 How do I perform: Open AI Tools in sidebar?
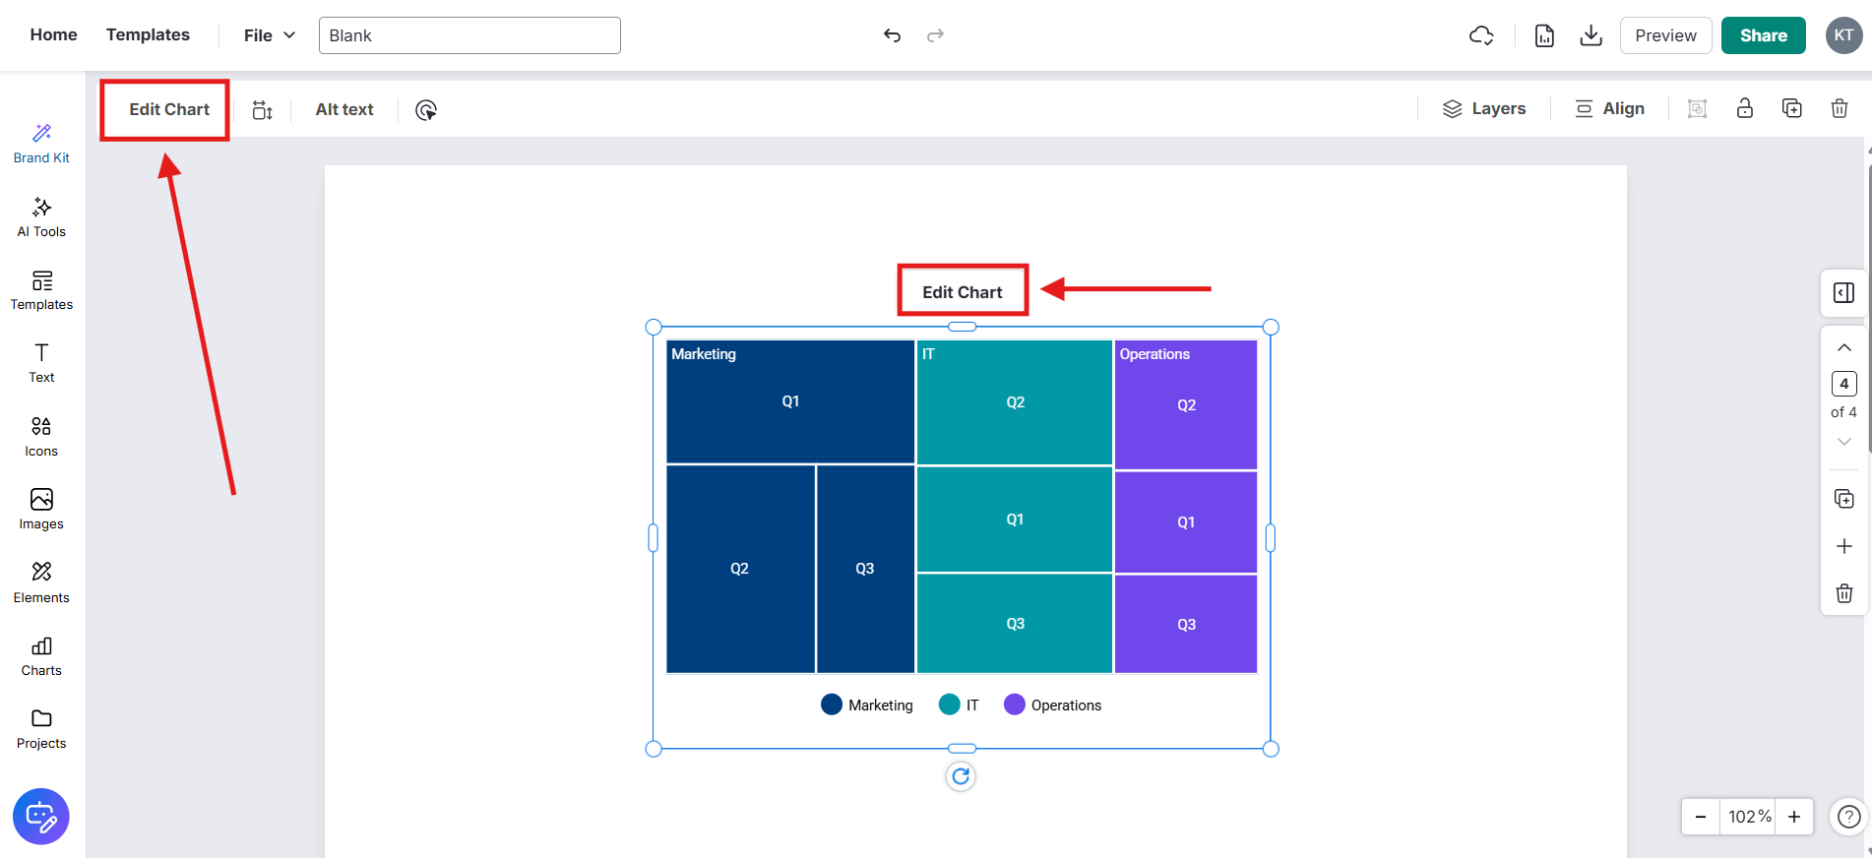[x=41, y=217]
